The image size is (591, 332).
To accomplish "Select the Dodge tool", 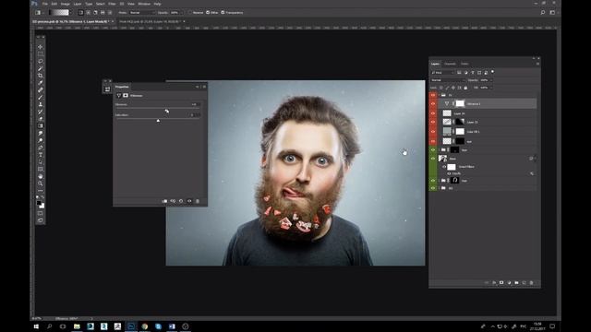I will (41, 140).
